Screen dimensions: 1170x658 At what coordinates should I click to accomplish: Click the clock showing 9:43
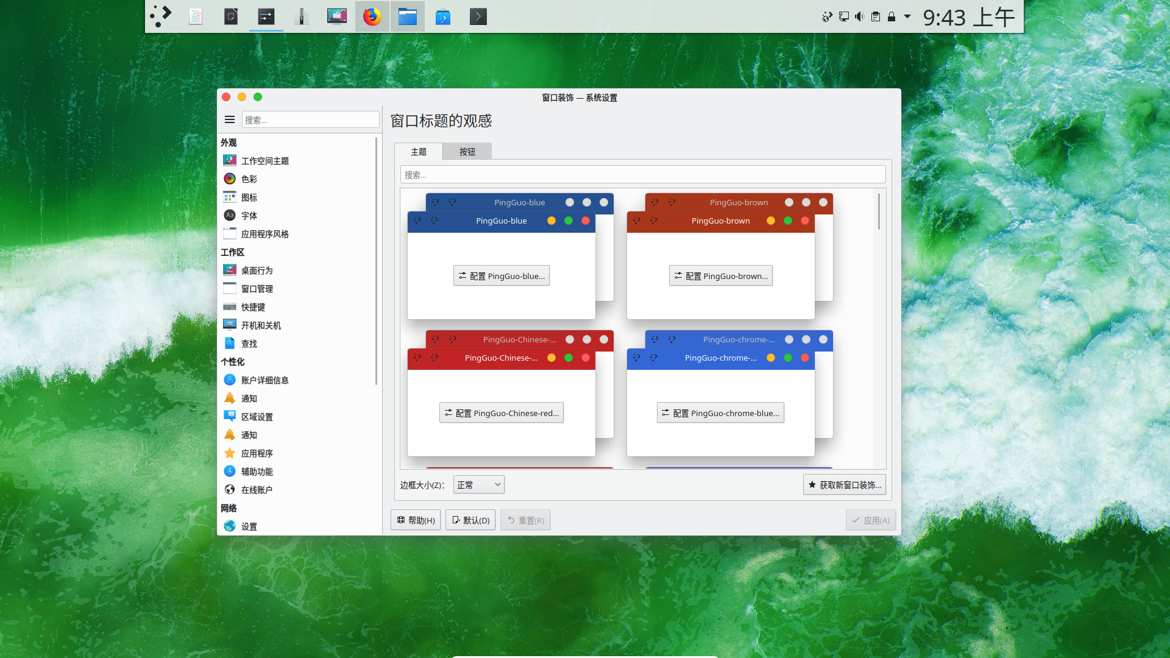pyautogui.click(x=969, y=17)
